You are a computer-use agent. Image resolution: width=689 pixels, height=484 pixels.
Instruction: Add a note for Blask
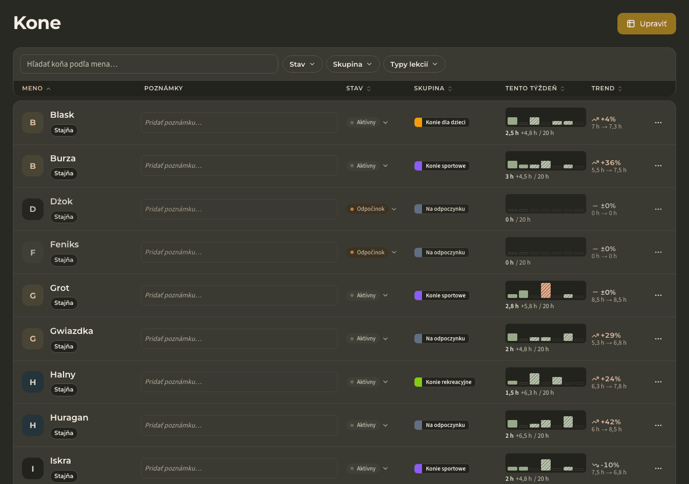(239, 123)
